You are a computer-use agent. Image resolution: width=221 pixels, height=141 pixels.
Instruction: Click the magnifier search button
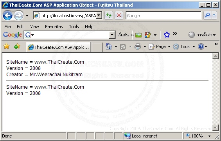[207, 15]
